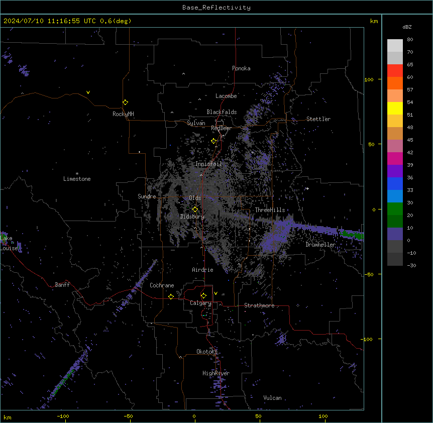Click the Base_Reflectivity title
This screenshot has height=423, width=433.
tap(216, 8)
